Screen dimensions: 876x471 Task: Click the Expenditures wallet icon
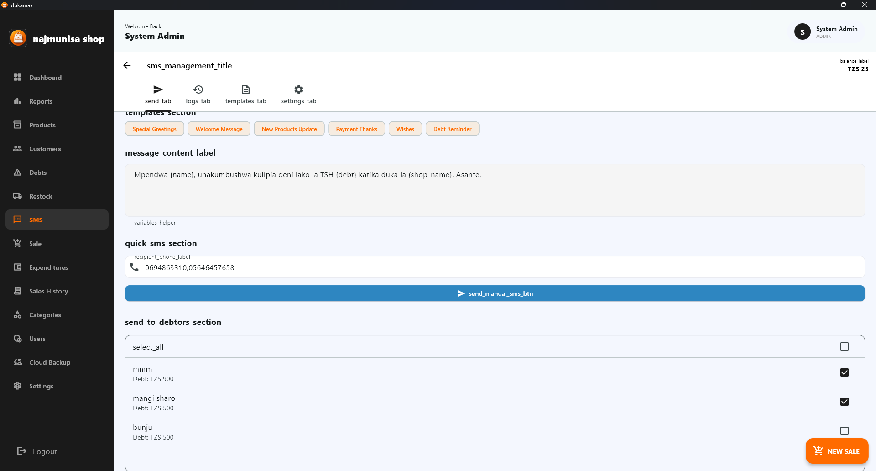[x=17, y=267]
